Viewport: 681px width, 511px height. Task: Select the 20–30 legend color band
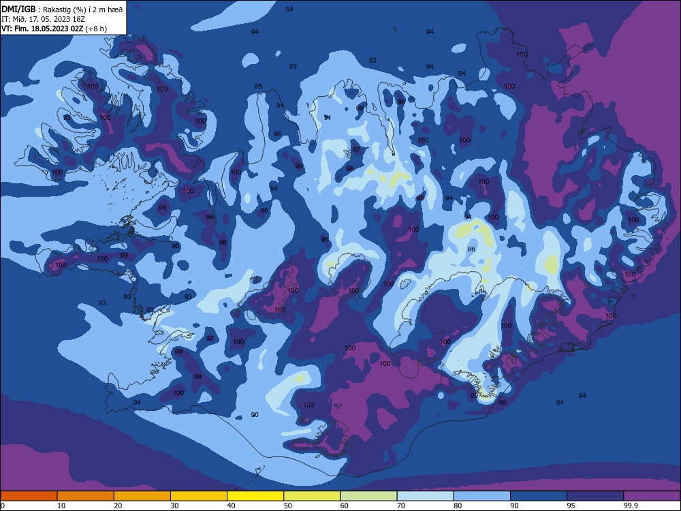[142, 496]
